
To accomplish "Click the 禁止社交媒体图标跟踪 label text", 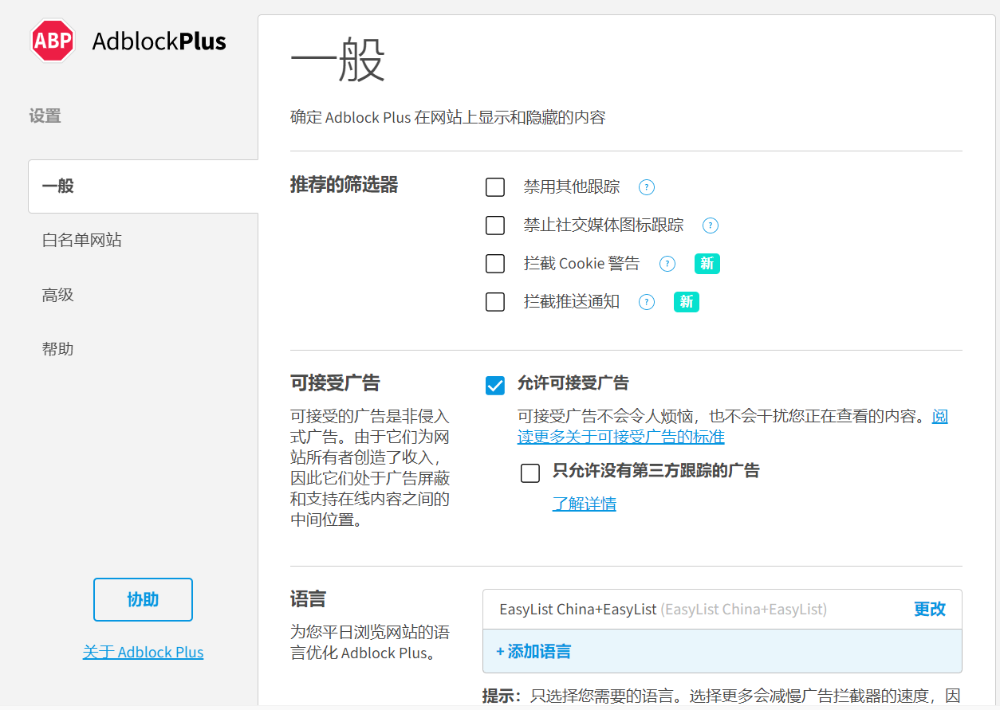I will tap(604, 226).
